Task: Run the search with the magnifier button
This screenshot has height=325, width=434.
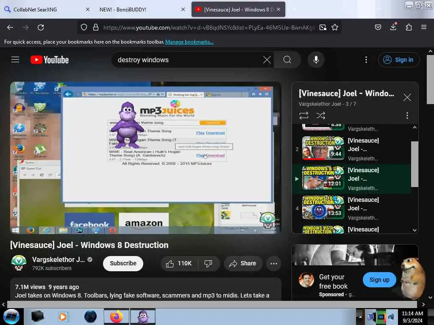Action: coord(287,60)
